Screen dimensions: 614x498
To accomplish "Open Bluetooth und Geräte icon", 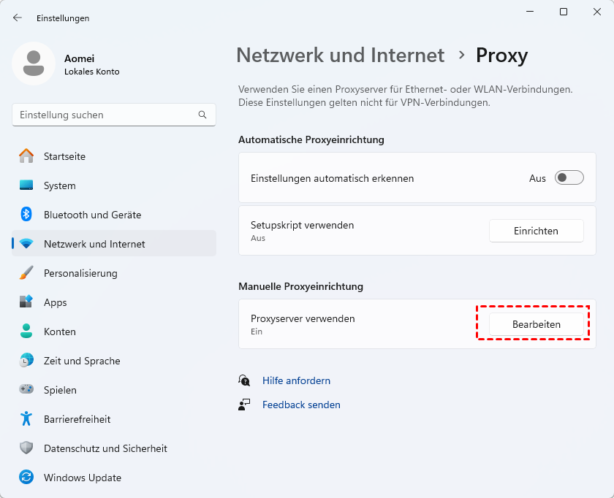I will tap(26, 215).
